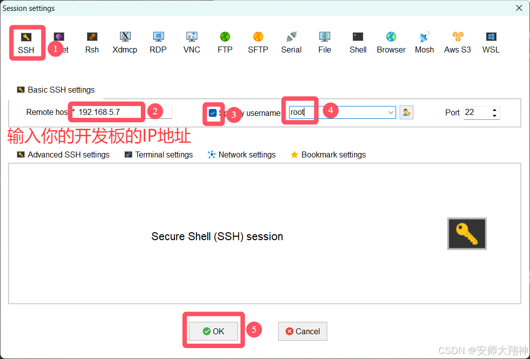Expand the username dropdown list
Screen dimensions: 530x359
click(391, 112)
